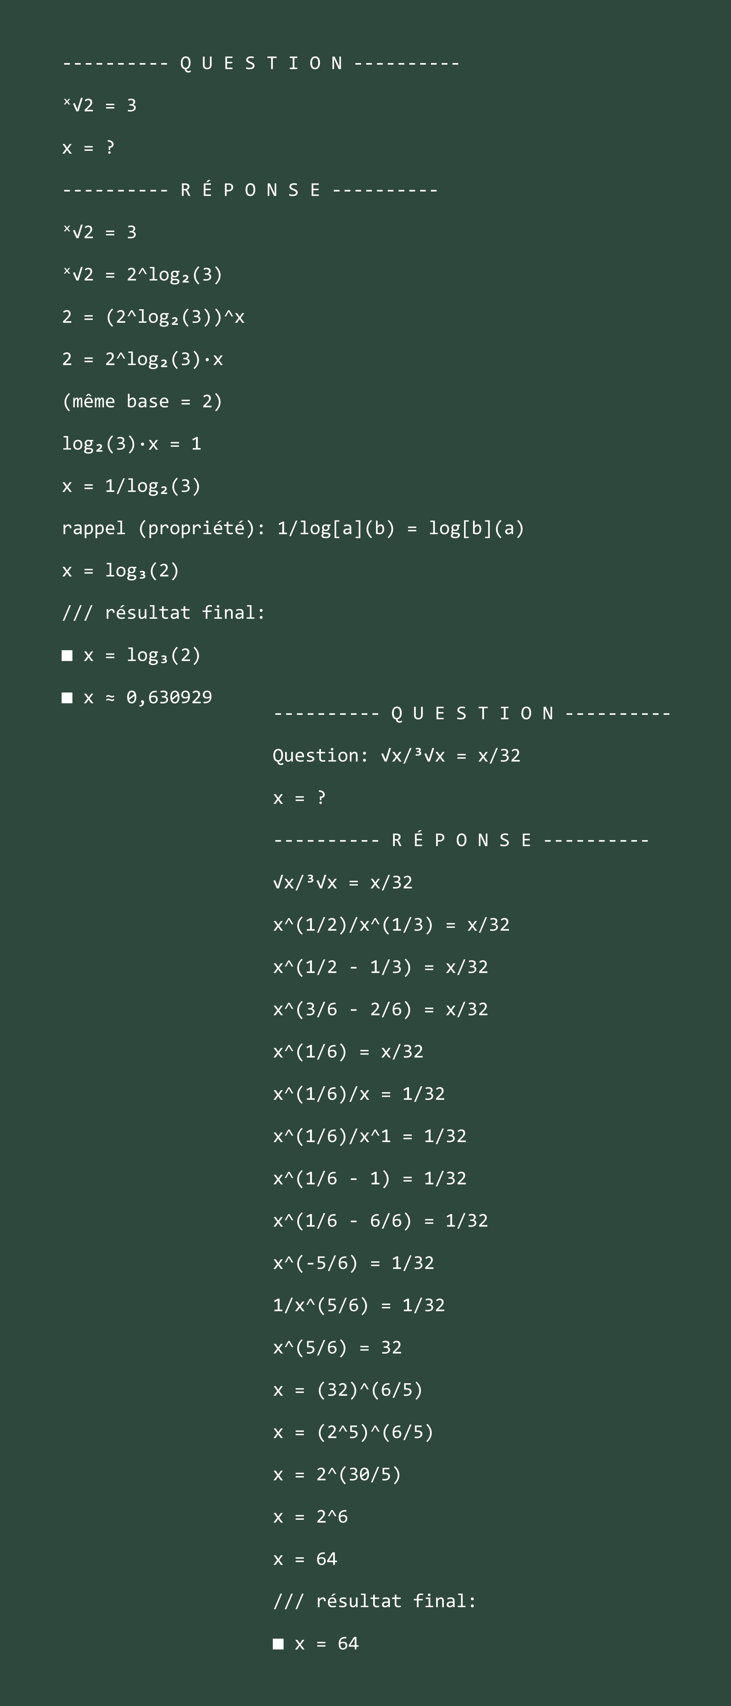This screenshot has height=1706, width=731.
Task: Select the line 'x = 1/log₂(3)'
Action: pyautogui.click(x=131, y=486)
